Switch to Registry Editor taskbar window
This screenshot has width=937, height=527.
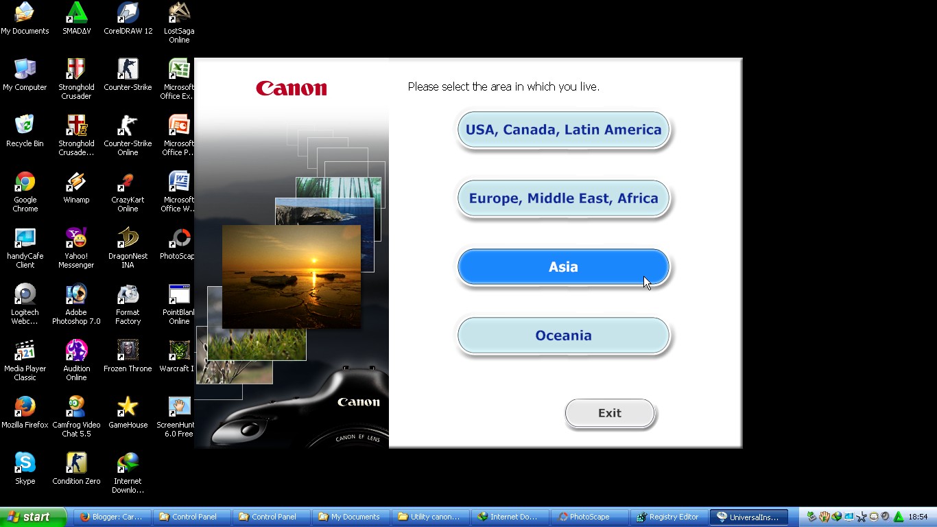coord(669,517)
